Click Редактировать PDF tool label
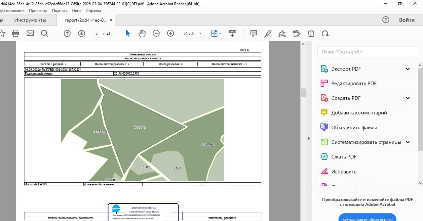Image resolution: width=423 pixels, height=221 pixels. coord(354,83)
